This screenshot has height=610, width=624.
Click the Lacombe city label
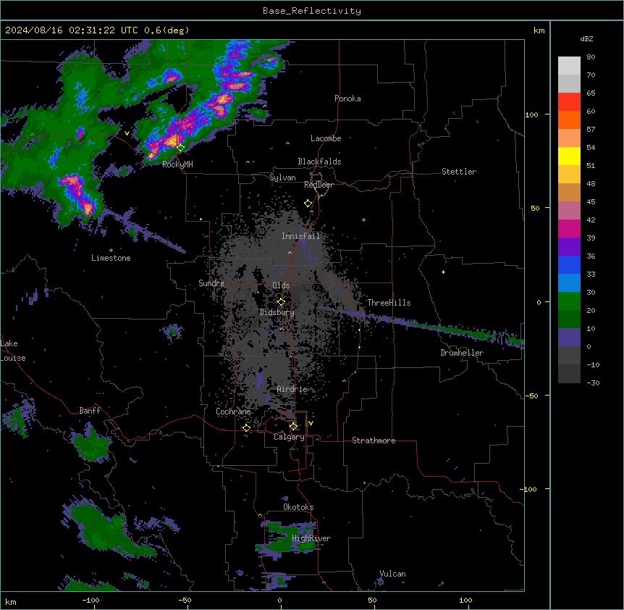pyautogui.click(x=326, y=138)
